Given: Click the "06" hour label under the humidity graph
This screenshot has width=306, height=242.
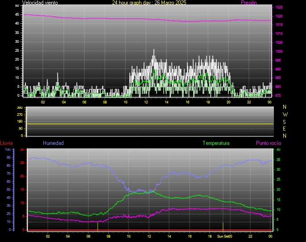Looking at the screenshot, I should (x=88, y=236).
